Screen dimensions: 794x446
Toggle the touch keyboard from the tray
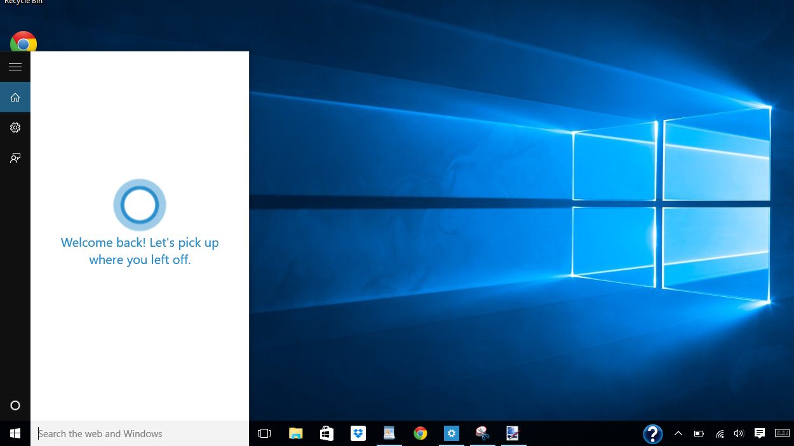pyautogui.click(x=781, y=434)
